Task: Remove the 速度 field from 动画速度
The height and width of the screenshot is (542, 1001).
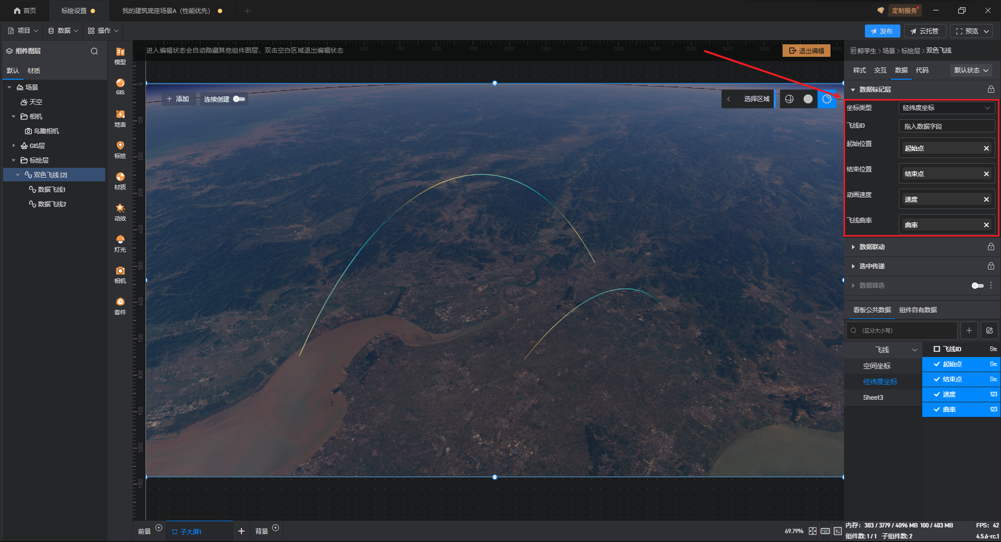Action: pos(986,200)
